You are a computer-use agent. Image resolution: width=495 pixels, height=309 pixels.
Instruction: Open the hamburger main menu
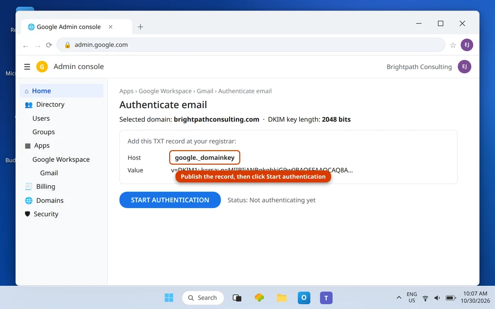[x=27, y=67]
